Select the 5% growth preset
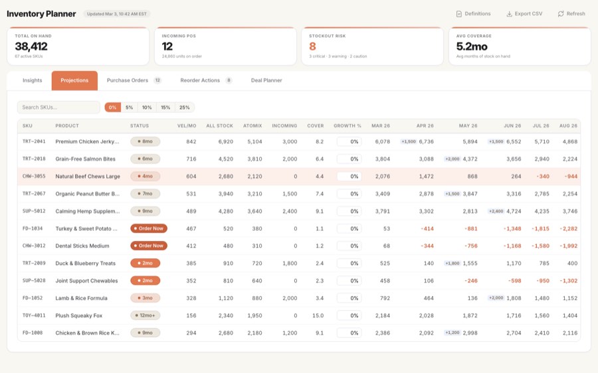 130,108
